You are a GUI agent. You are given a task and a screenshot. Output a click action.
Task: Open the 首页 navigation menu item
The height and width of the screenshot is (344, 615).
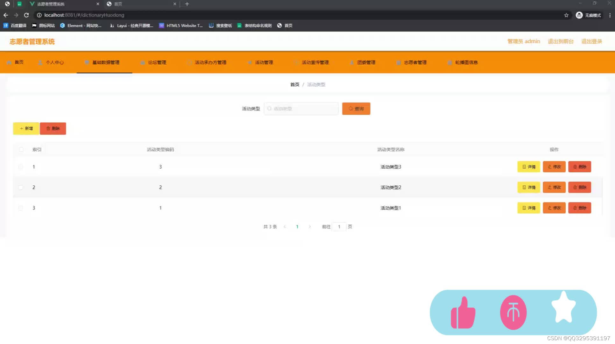15,62
